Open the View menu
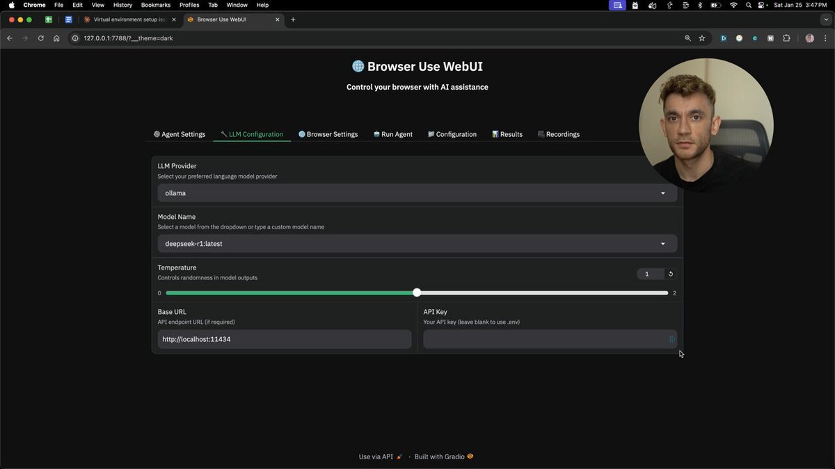The image size is (835, 469). pyautogui.click(x=98, y=5)
